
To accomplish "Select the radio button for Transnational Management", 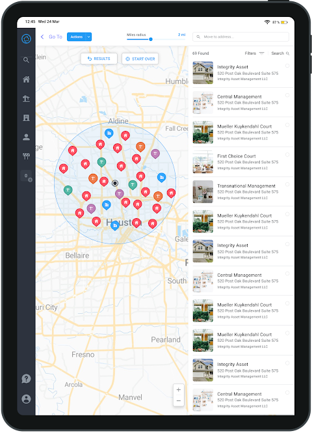I will (x=287, y=184).
